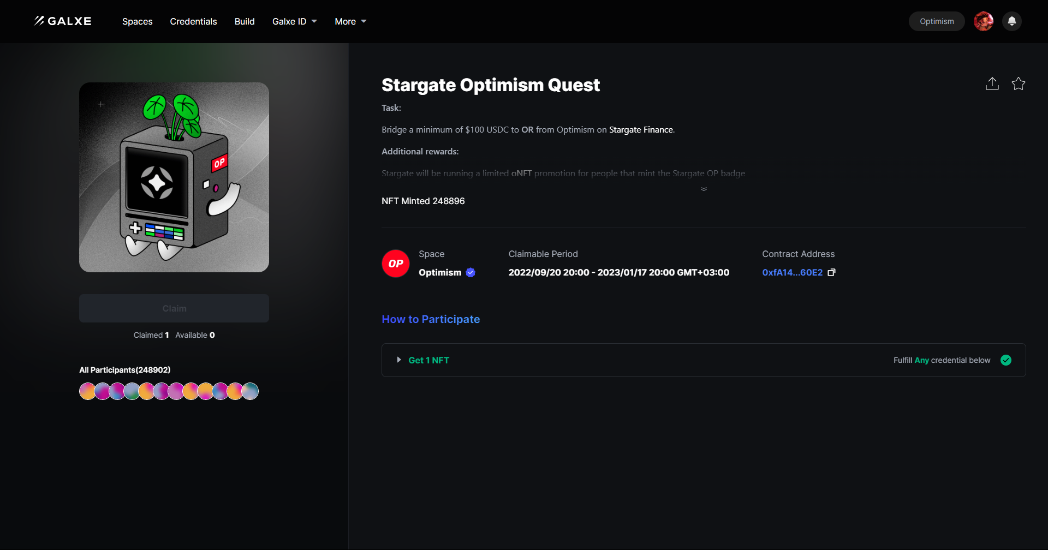Image resolution: width=1048 pixels, height=550 pixels.
Task: Open the Spaces menu item
Action: coord(137,21)
